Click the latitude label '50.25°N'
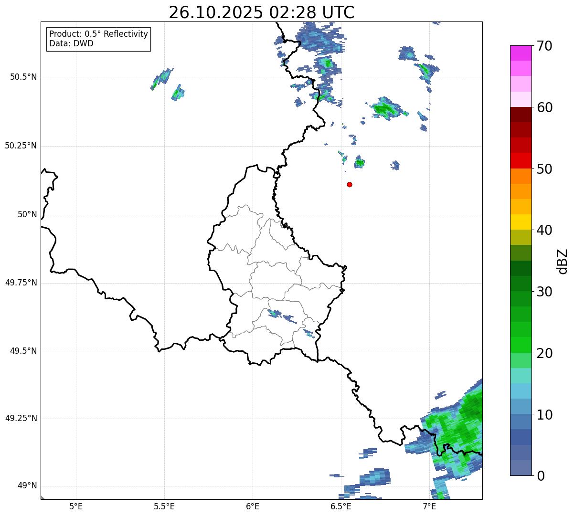The width and height of the screenshot is (574, 516). pos(21,146)
